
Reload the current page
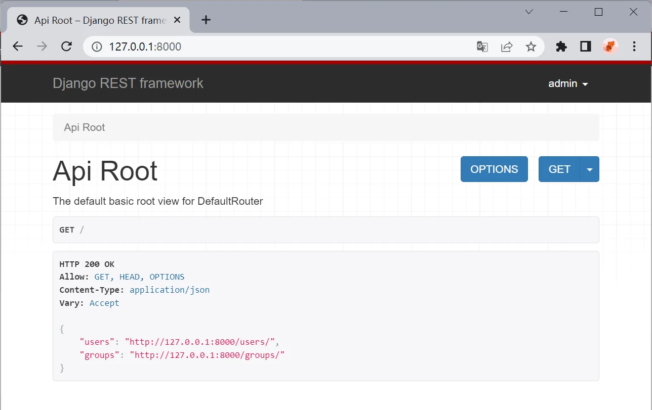pyautogui.click(x=66, y=47)
